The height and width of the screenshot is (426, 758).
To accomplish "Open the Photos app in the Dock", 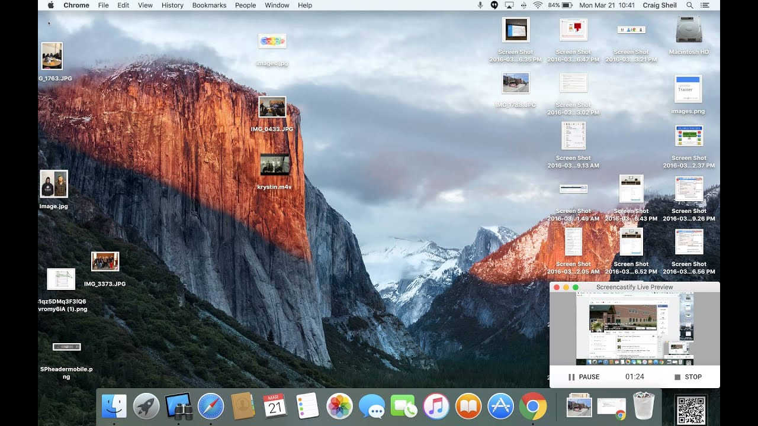I will click(x=339, y=406).
